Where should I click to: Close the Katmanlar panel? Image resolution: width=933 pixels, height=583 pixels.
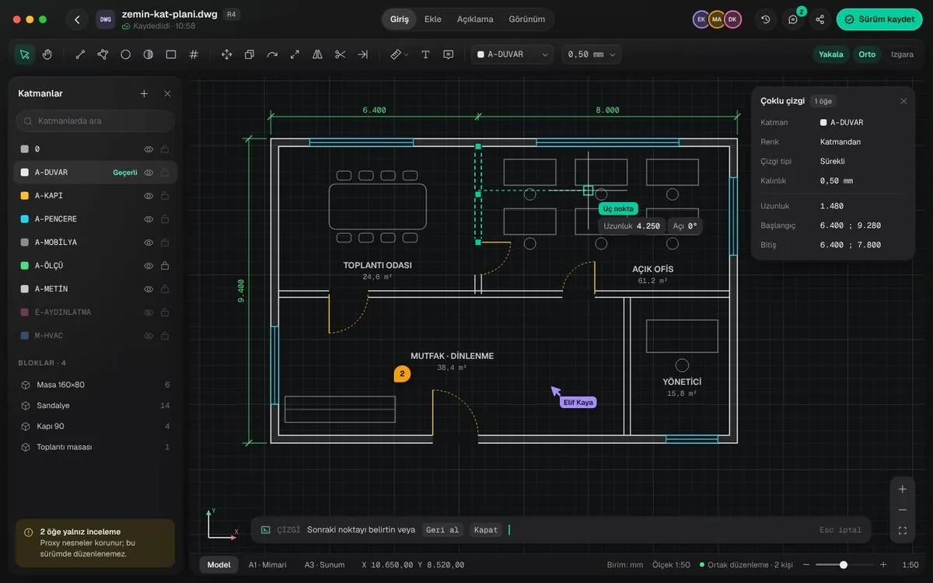(x=167, y=93)
